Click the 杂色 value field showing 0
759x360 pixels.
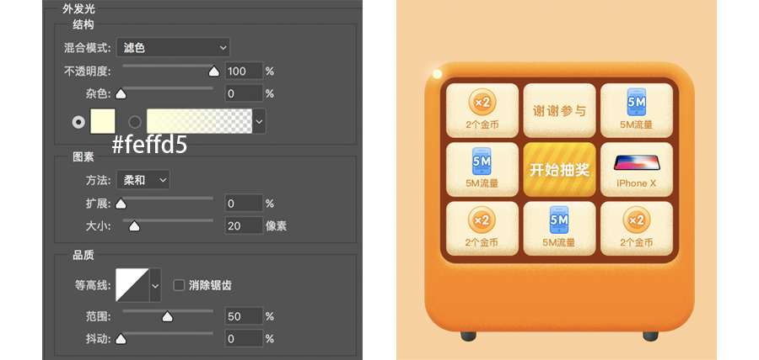tap(244, 93)
